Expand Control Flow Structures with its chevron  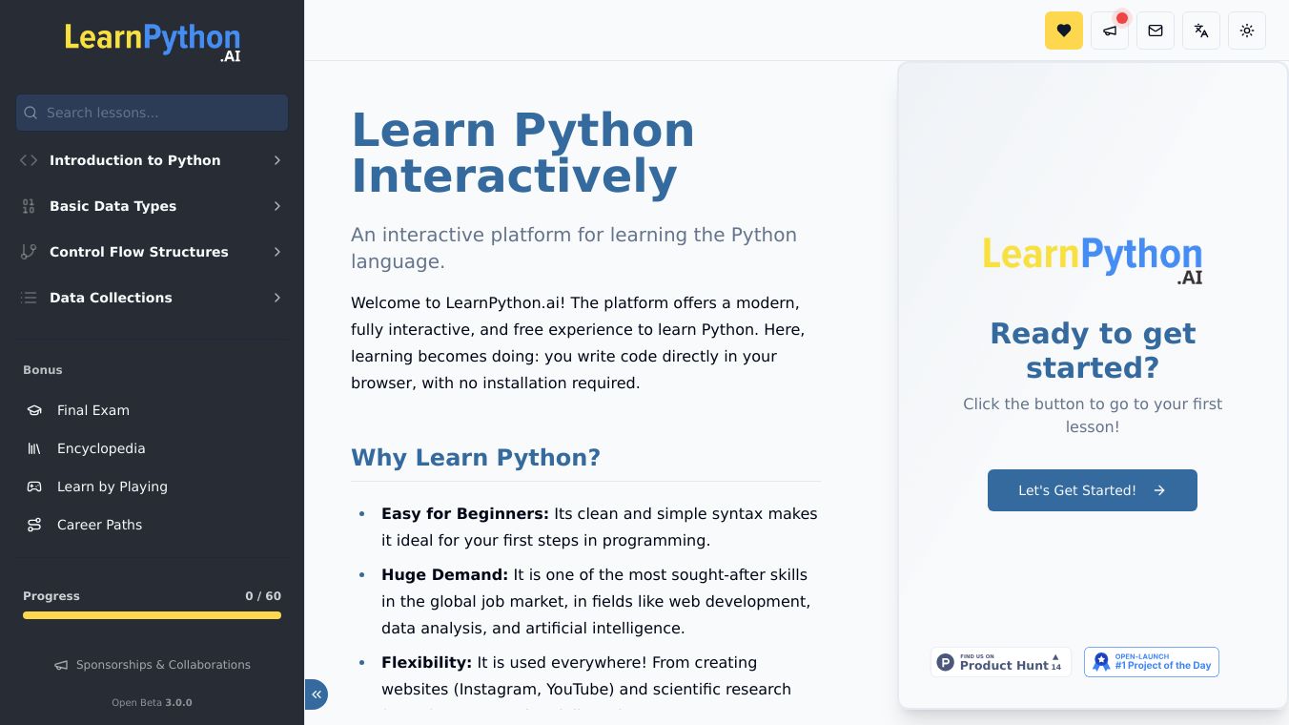pyautogui.click(x=277, y=252)
